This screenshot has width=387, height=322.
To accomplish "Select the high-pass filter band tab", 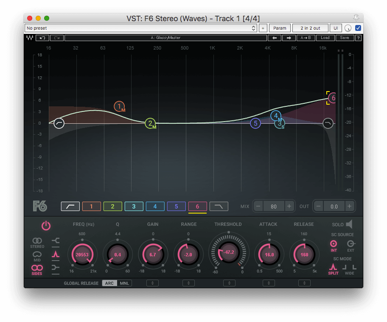I will coord(70,206).
